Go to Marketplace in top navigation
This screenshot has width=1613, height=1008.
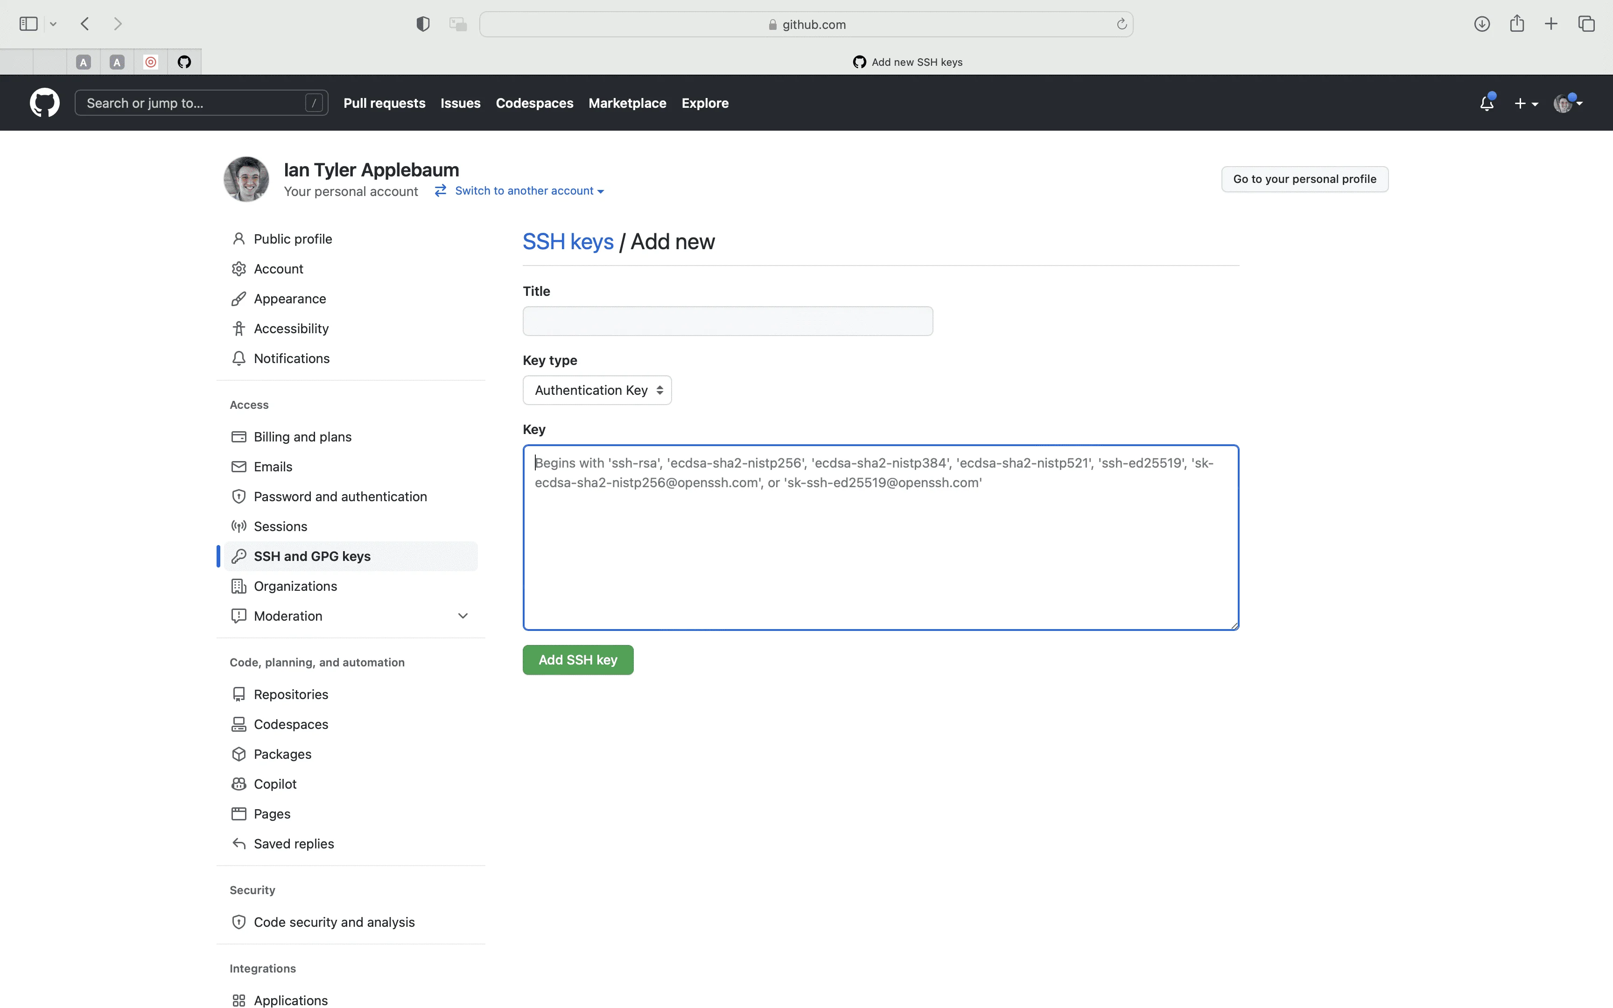coord(626,103)
